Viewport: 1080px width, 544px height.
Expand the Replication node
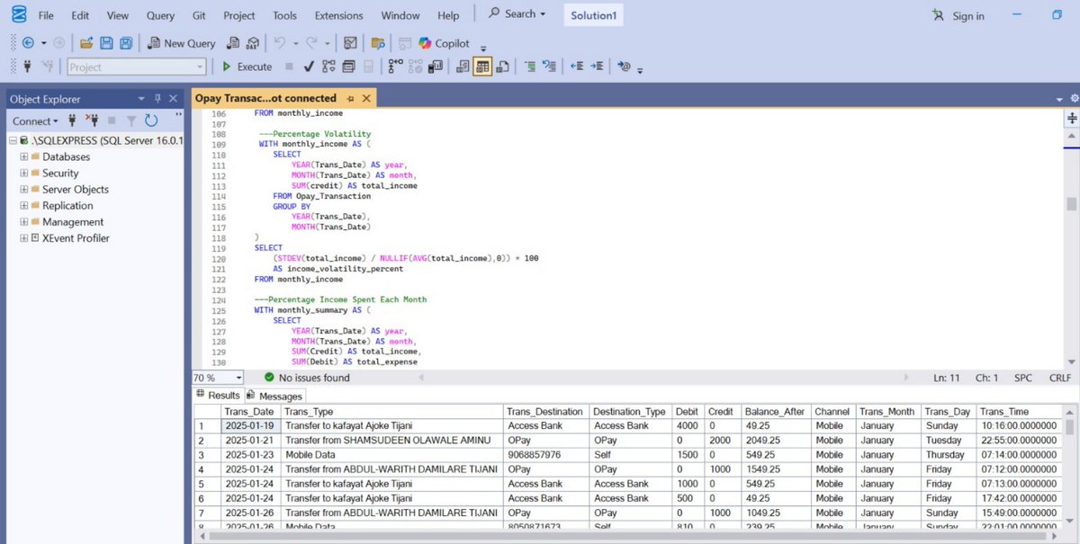click(x=23, y=205)
